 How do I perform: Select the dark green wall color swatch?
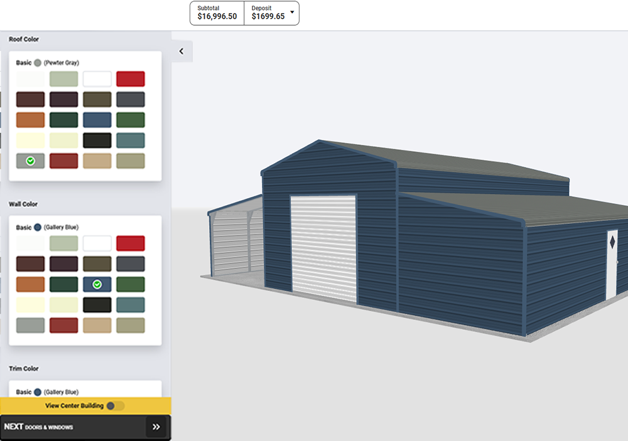click(x=63, y=285)
